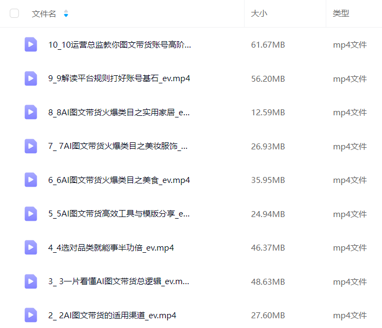Screen dimensions: 382x328
Task: Open file 5_5AI图文带货高效工具与模版分享
Action: 118,214
